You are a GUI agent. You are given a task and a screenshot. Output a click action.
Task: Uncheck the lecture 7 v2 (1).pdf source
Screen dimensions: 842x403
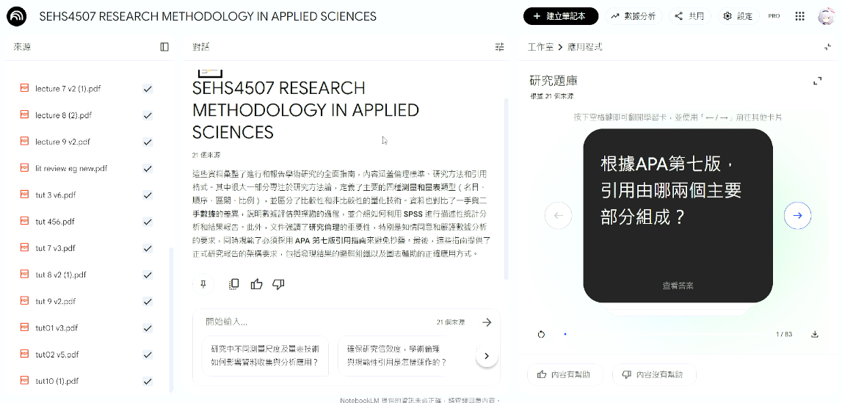(148, 89)
